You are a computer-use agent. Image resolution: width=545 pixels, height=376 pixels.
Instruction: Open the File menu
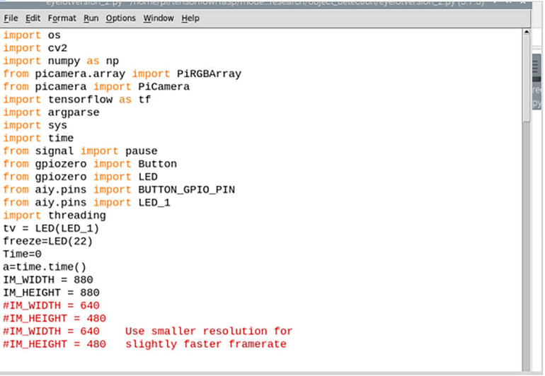pyautogui.click(x=11, y=18)
